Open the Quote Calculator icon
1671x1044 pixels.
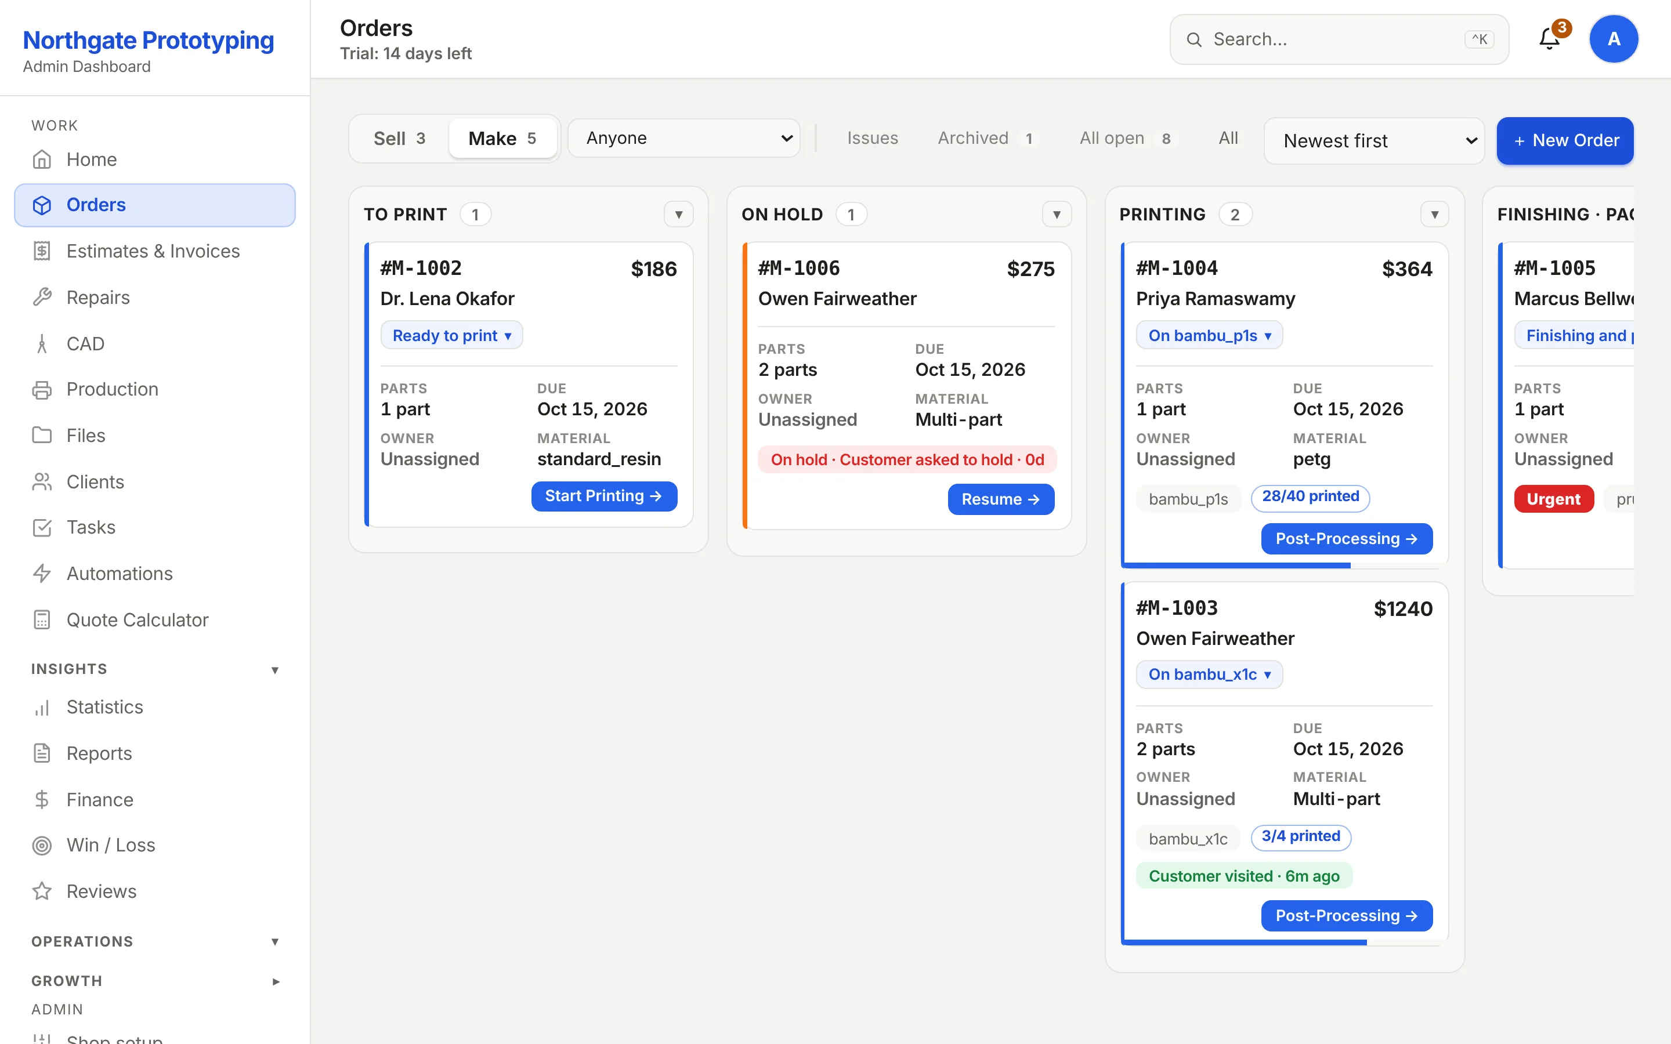42,620
